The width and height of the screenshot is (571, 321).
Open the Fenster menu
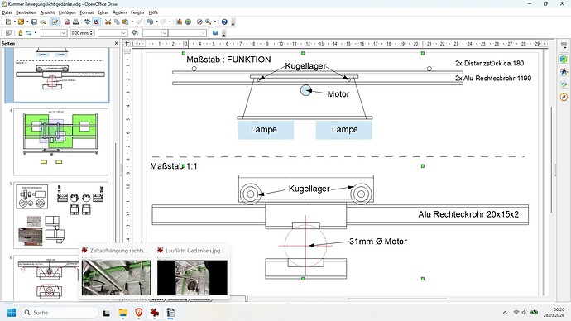tap(137, 12)
